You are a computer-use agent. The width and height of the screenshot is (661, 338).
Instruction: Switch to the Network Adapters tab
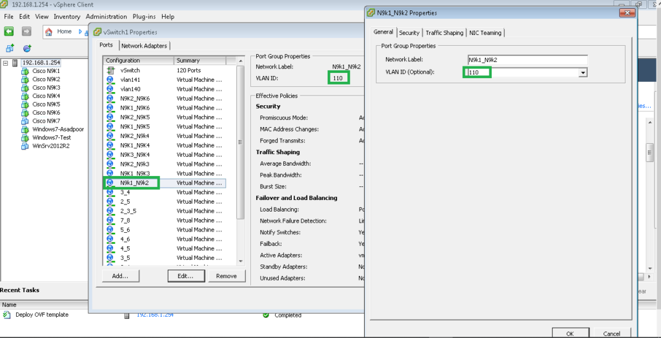(x=144, y=46)
